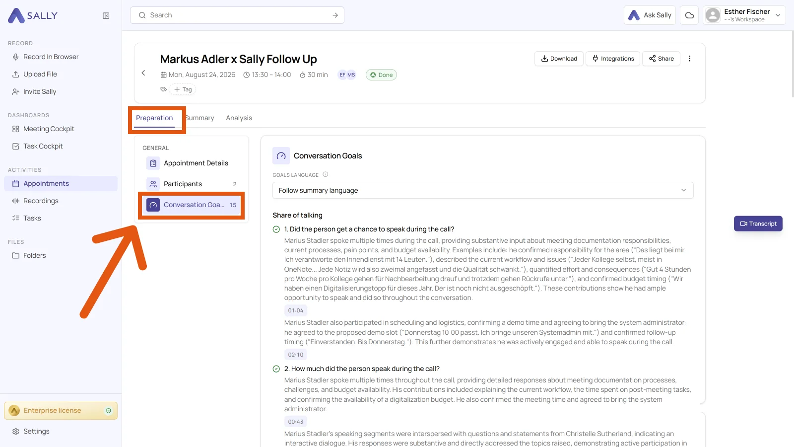Click the Sally logo in the sidebar
This screenshot has height=447, width=794.
pyautogui.click(x=33, y=15)
